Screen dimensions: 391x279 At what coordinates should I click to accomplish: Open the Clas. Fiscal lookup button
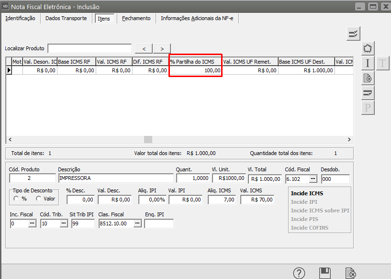click(x=137, y=223)
